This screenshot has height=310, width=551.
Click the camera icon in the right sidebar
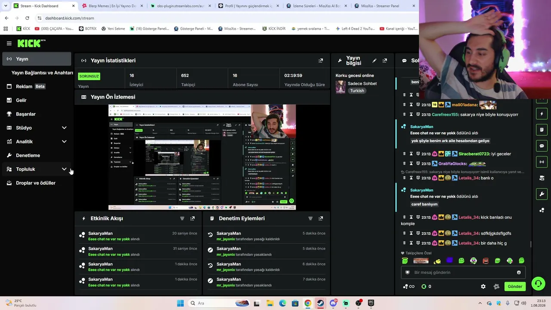point(542,178)
